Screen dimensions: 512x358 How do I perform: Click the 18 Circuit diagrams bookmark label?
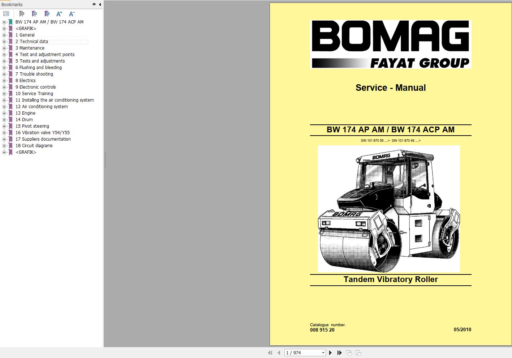tap(34, 146)
